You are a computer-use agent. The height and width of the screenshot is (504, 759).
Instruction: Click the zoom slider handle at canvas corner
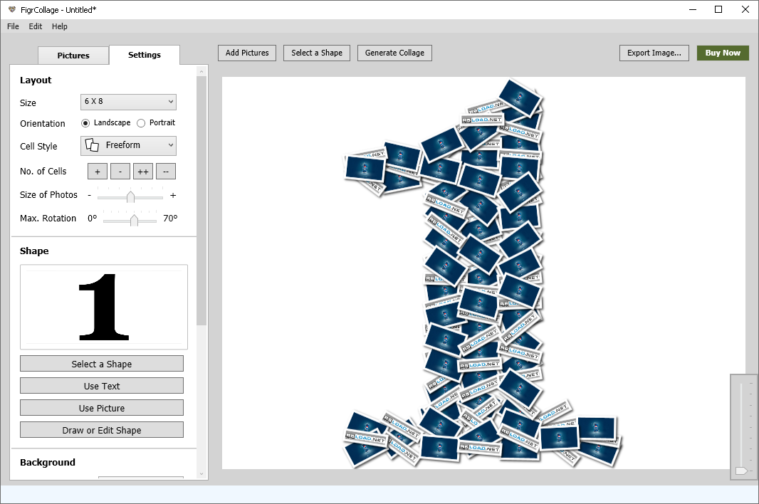(741, 471)
